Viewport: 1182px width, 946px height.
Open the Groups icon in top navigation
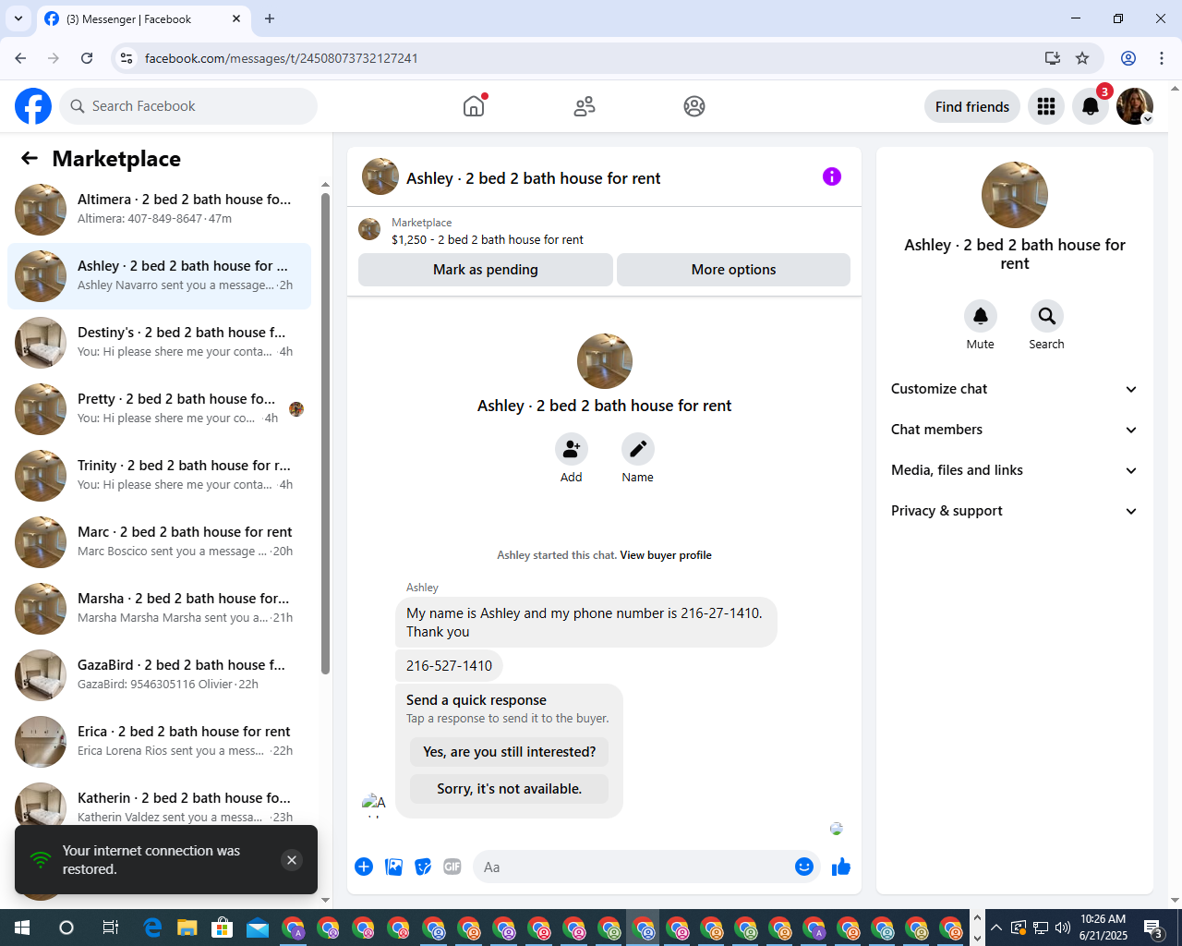tap(694, 106)
